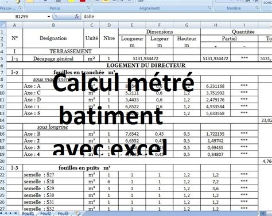Click the cell with value 3,751992
Viewport: 272px width, 216px height.
click(x=216, y=93)
